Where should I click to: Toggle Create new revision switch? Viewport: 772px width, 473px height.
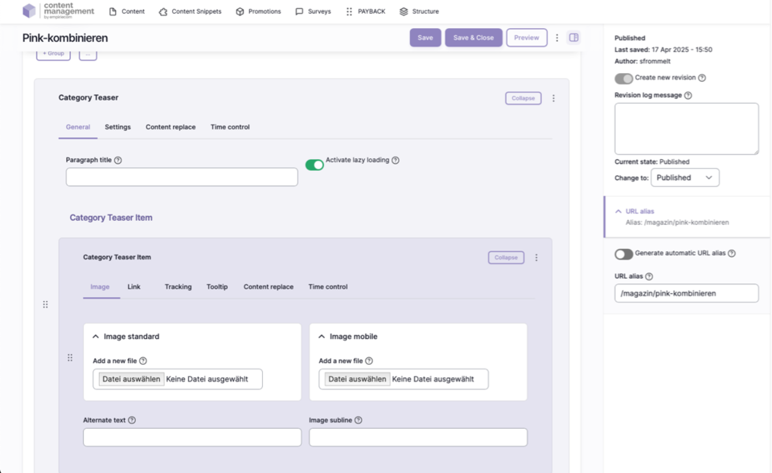click(x=623, y=79)
